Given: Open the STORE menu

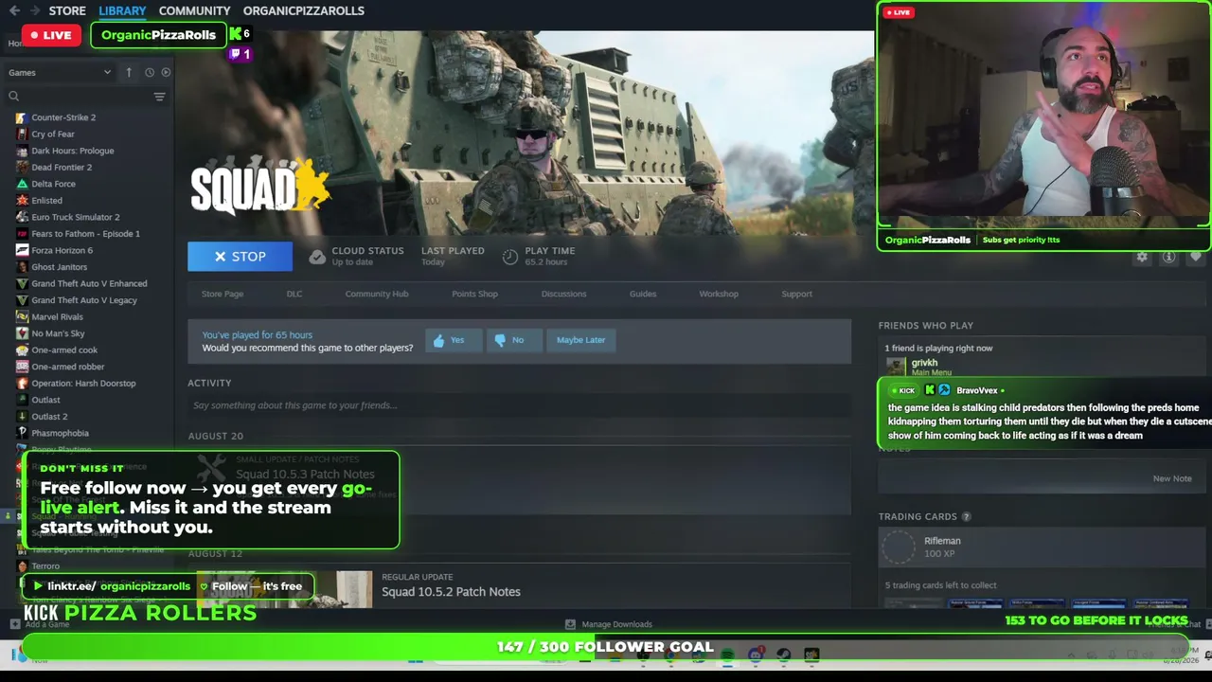Looking at the screenshot, I should 67,10.
